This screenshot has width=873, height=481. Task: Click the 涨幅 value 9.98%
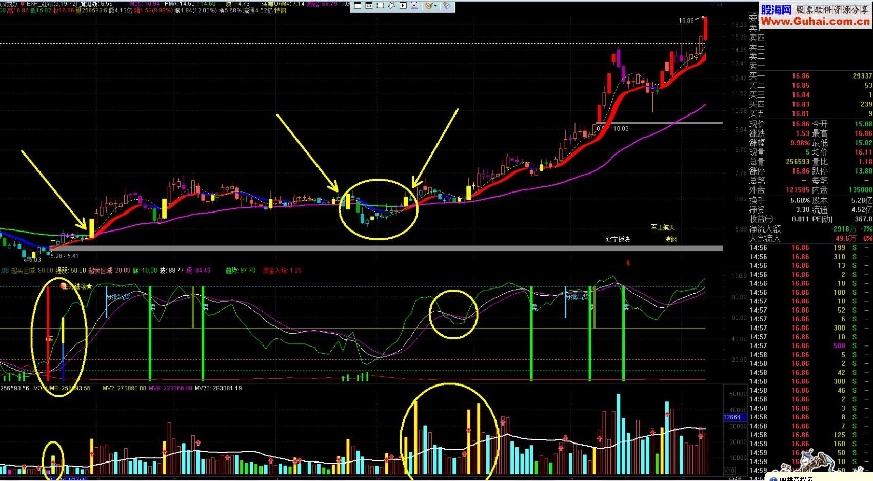point(800,143)
